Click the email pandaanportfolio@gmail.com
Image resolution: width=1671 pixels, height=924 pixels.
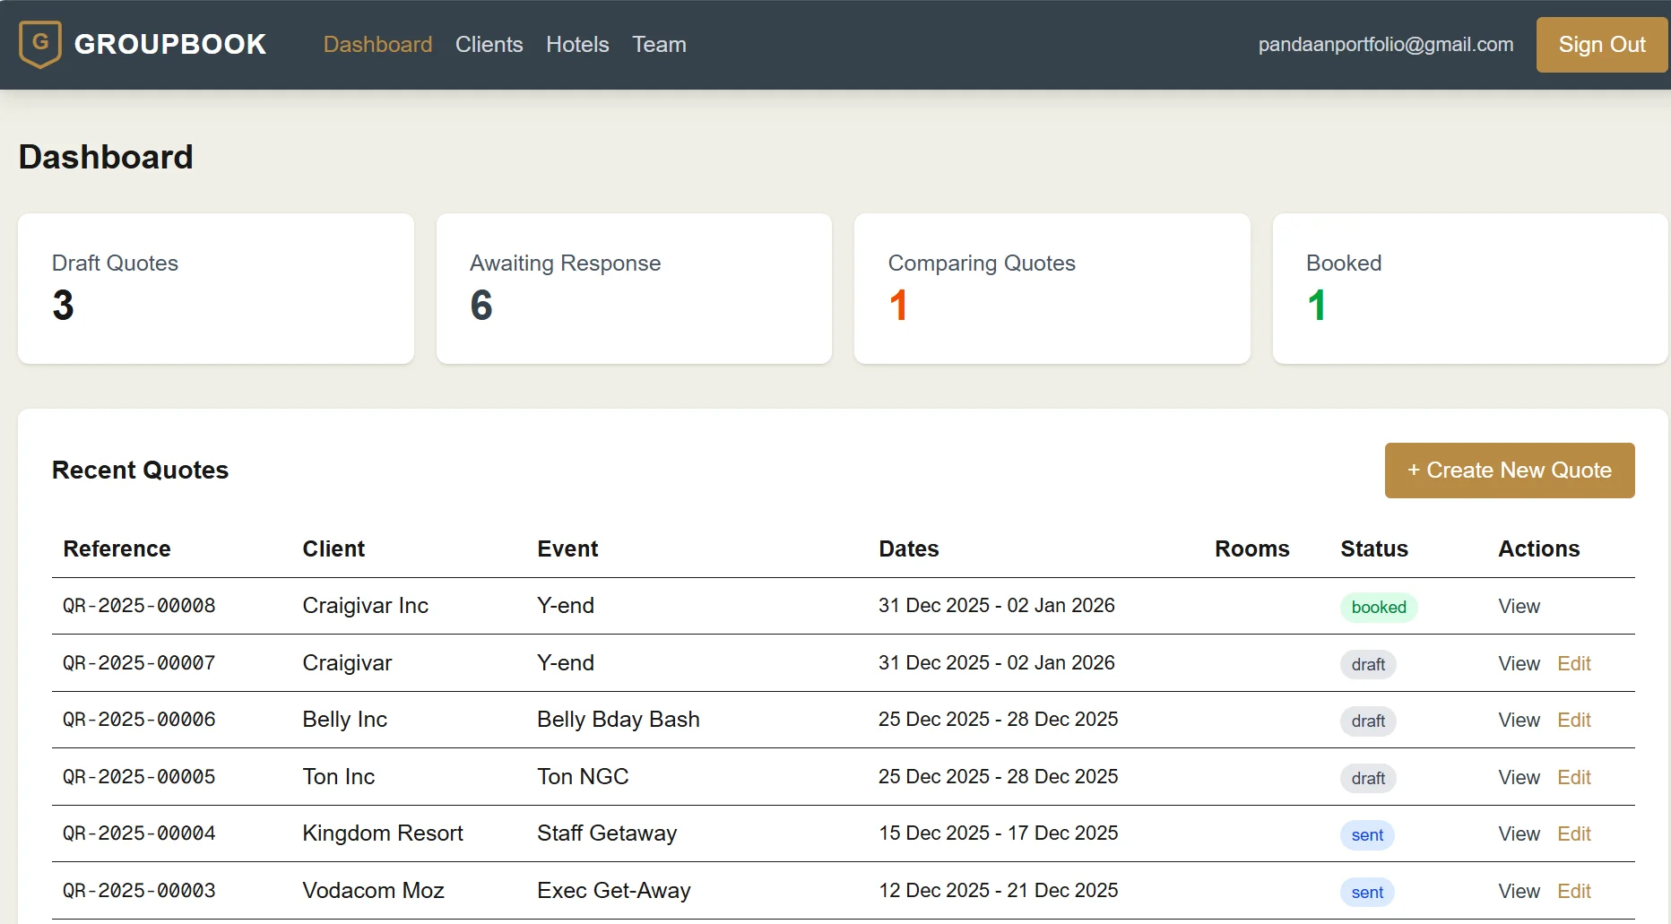tap(1386, 44)
